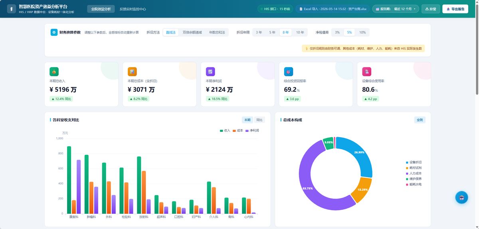Switch to 反馈实时监控中心 tab
Image resolution: width=479 pixels, height=229 pixels.
tap(133, 9)
